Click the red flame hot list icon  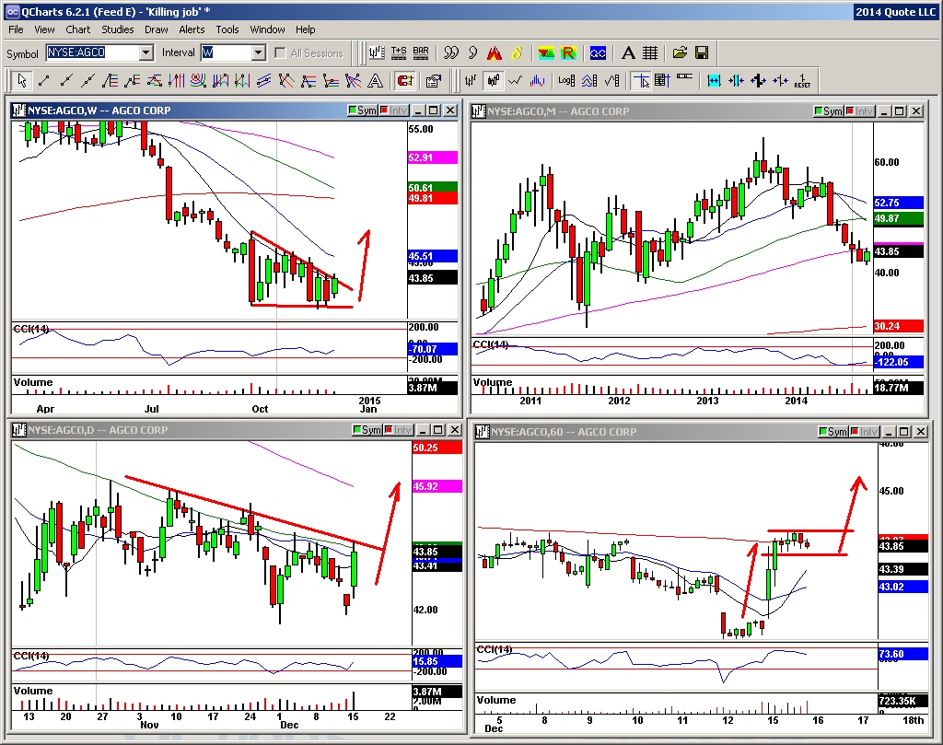point(495,52)
